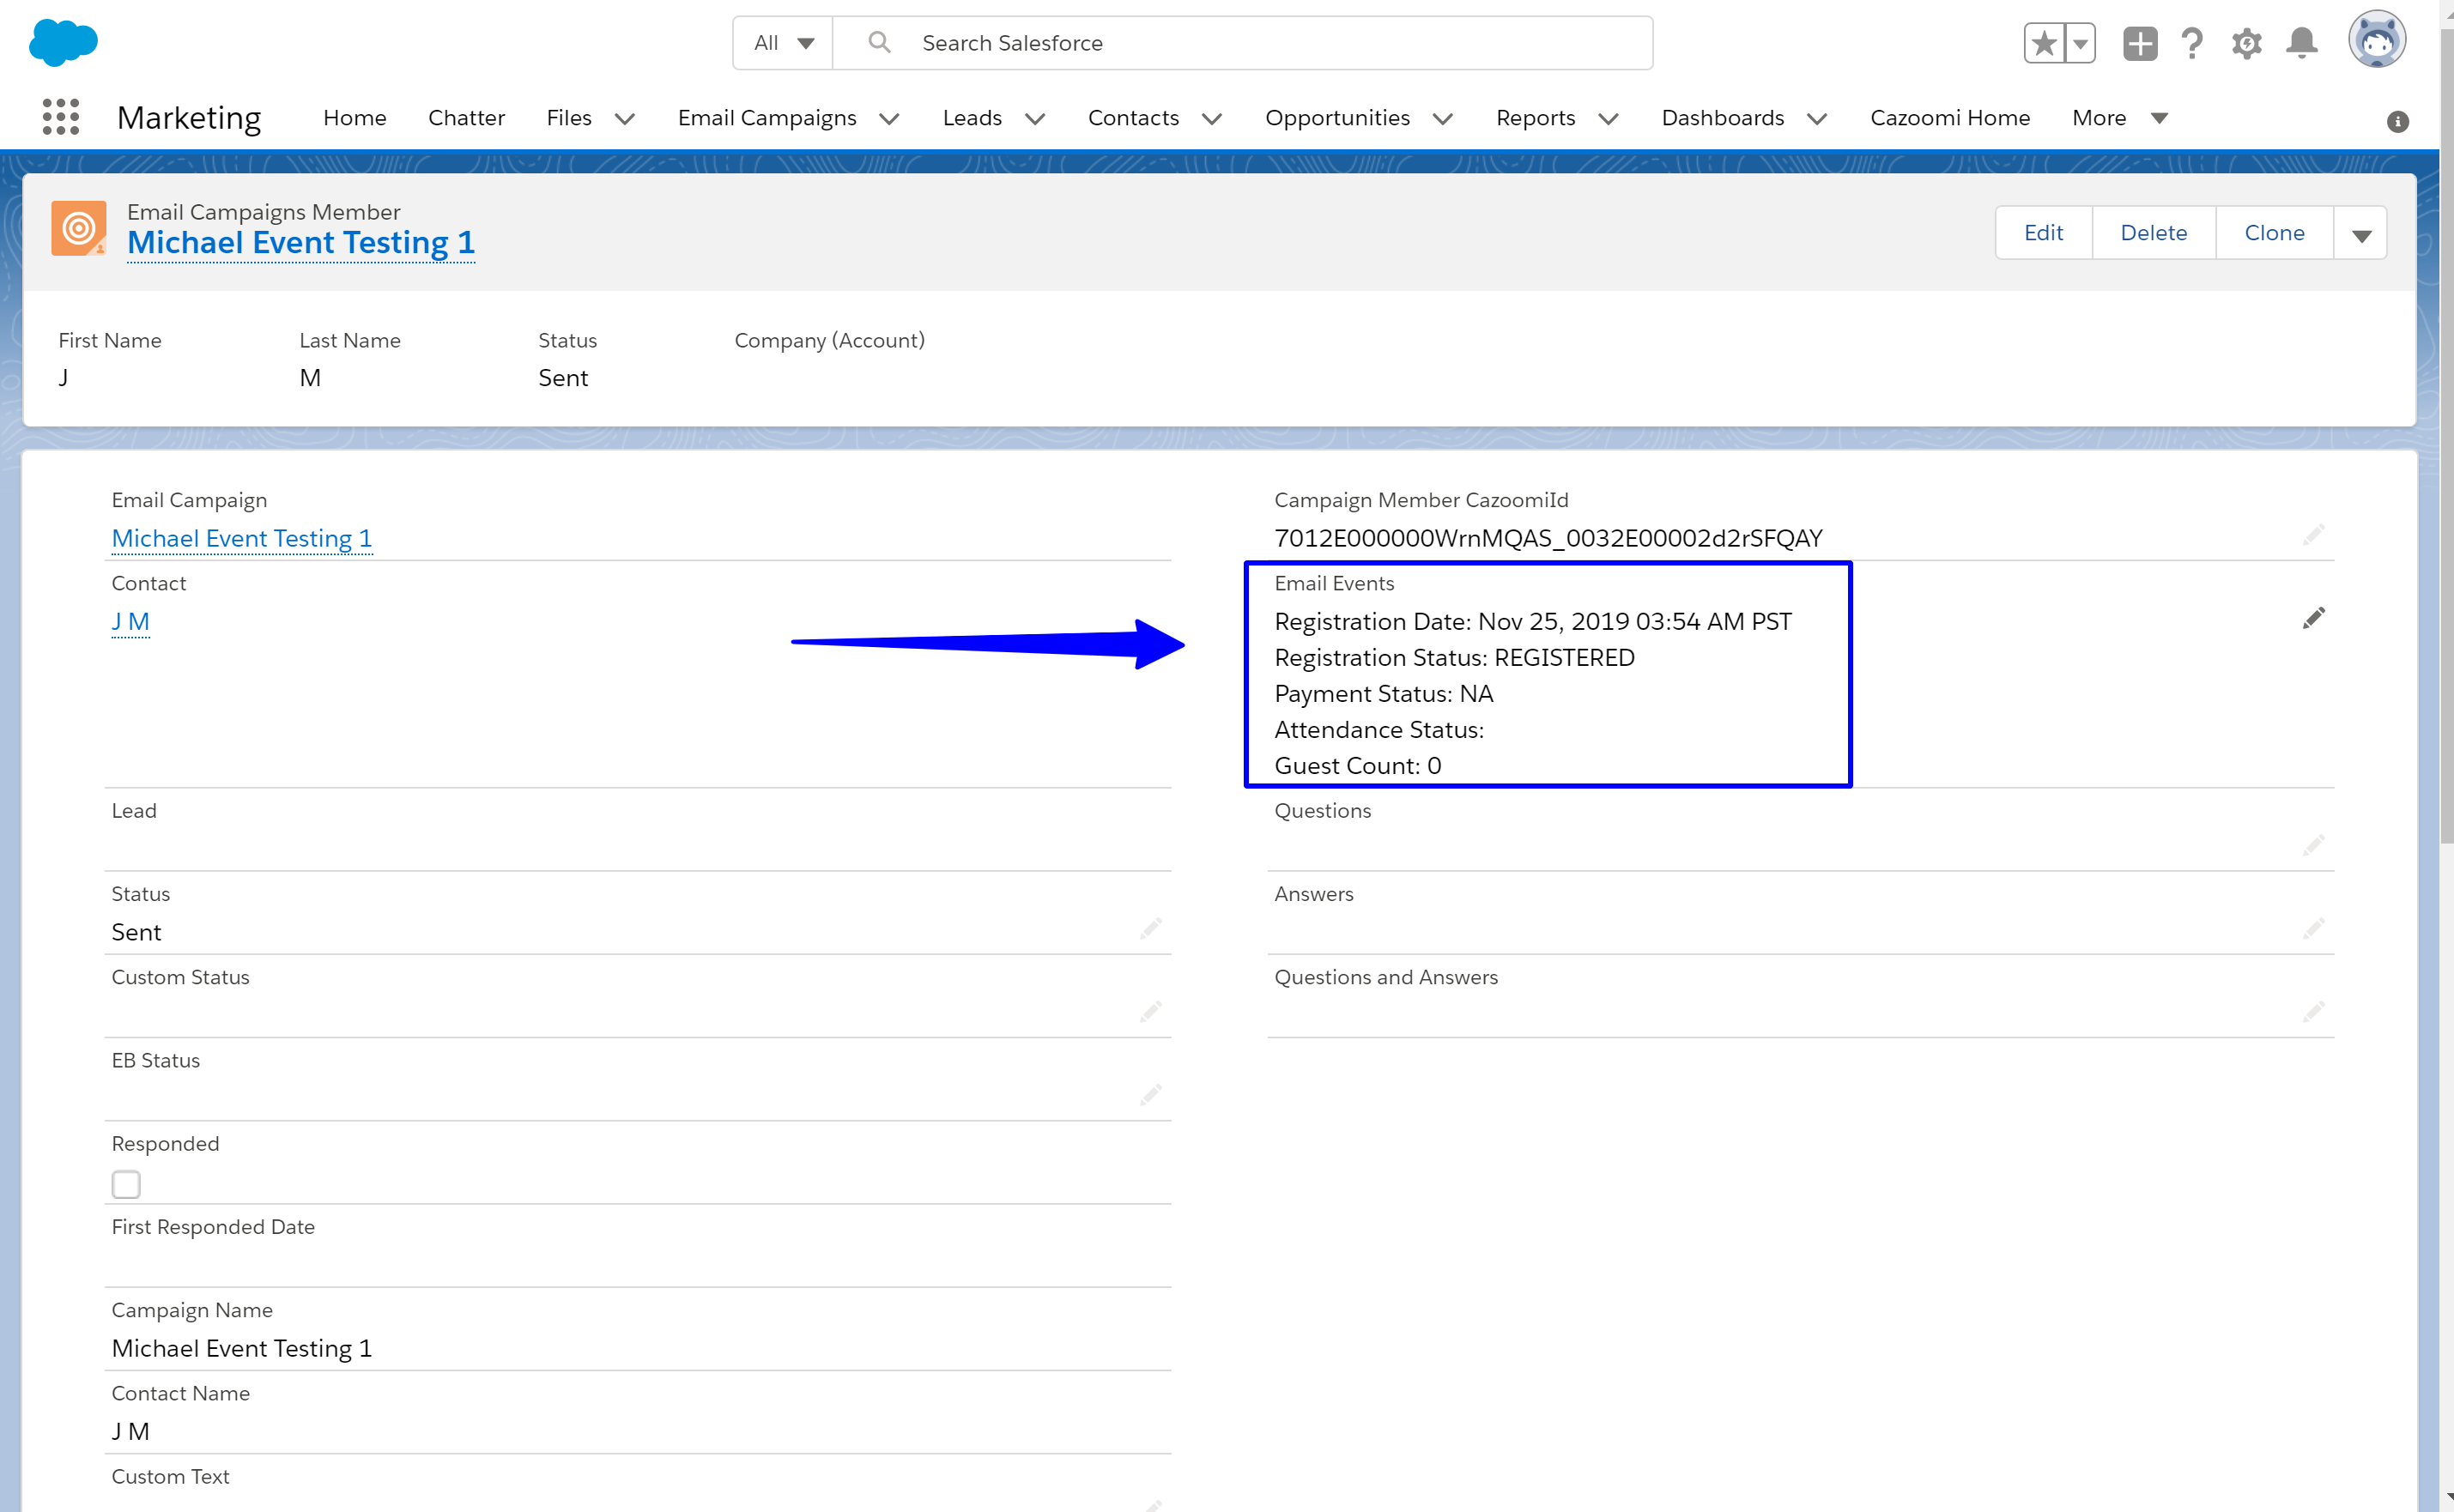The image size is (2454, 1512).
Task: Click the user avatar profile icon
Action: [x=2376, y=40]
